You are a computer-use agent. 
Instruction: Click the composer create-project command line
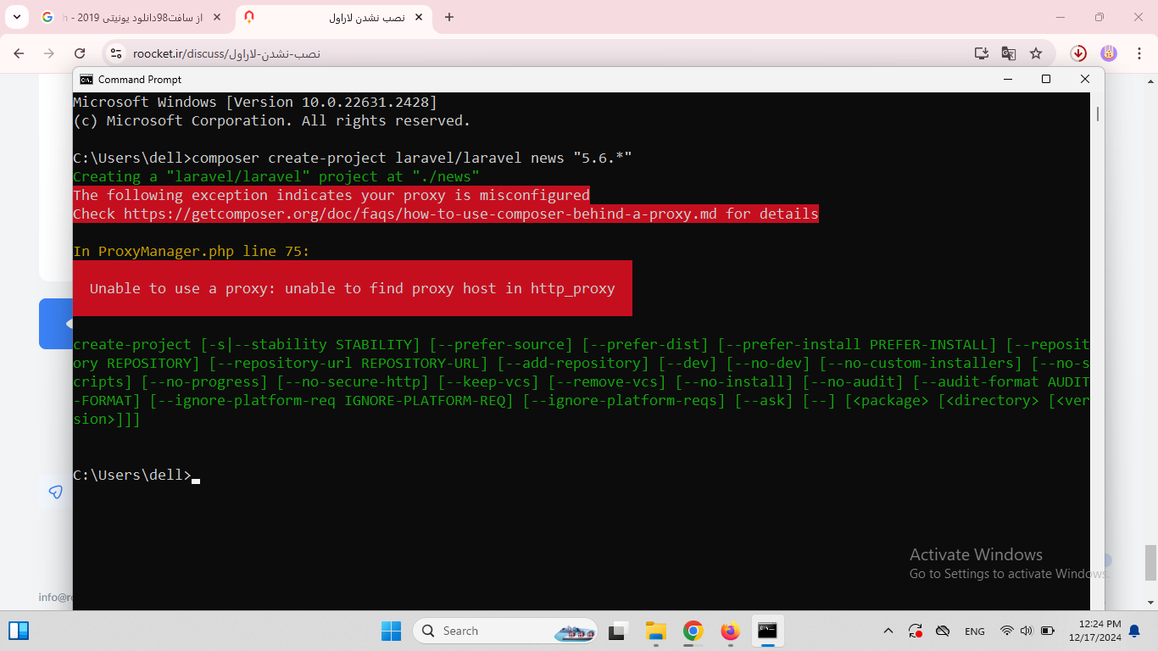(x=353, y=158)
